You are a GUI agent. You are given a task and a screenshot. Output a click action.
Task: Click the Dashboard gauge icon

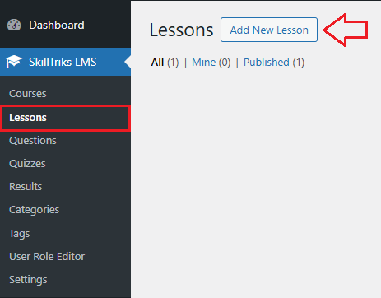pyautogui.click(x=14, y=25)
